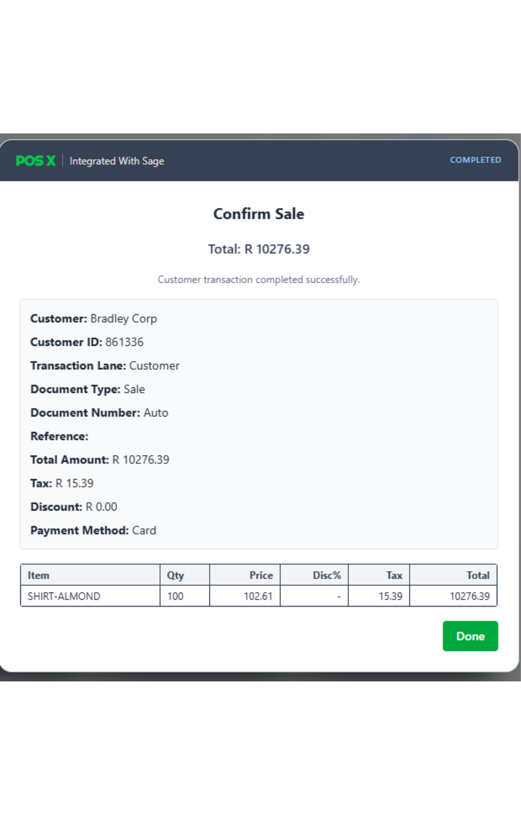Click the COMPLETED status label
This screenshot has width=521, height=815.
pyautogui.click(x=475, y=160)
